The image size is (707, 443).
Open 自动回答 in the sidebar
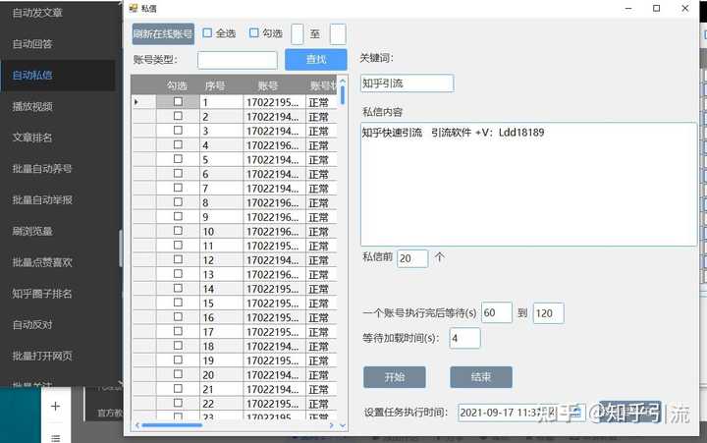tap(32, 44)
